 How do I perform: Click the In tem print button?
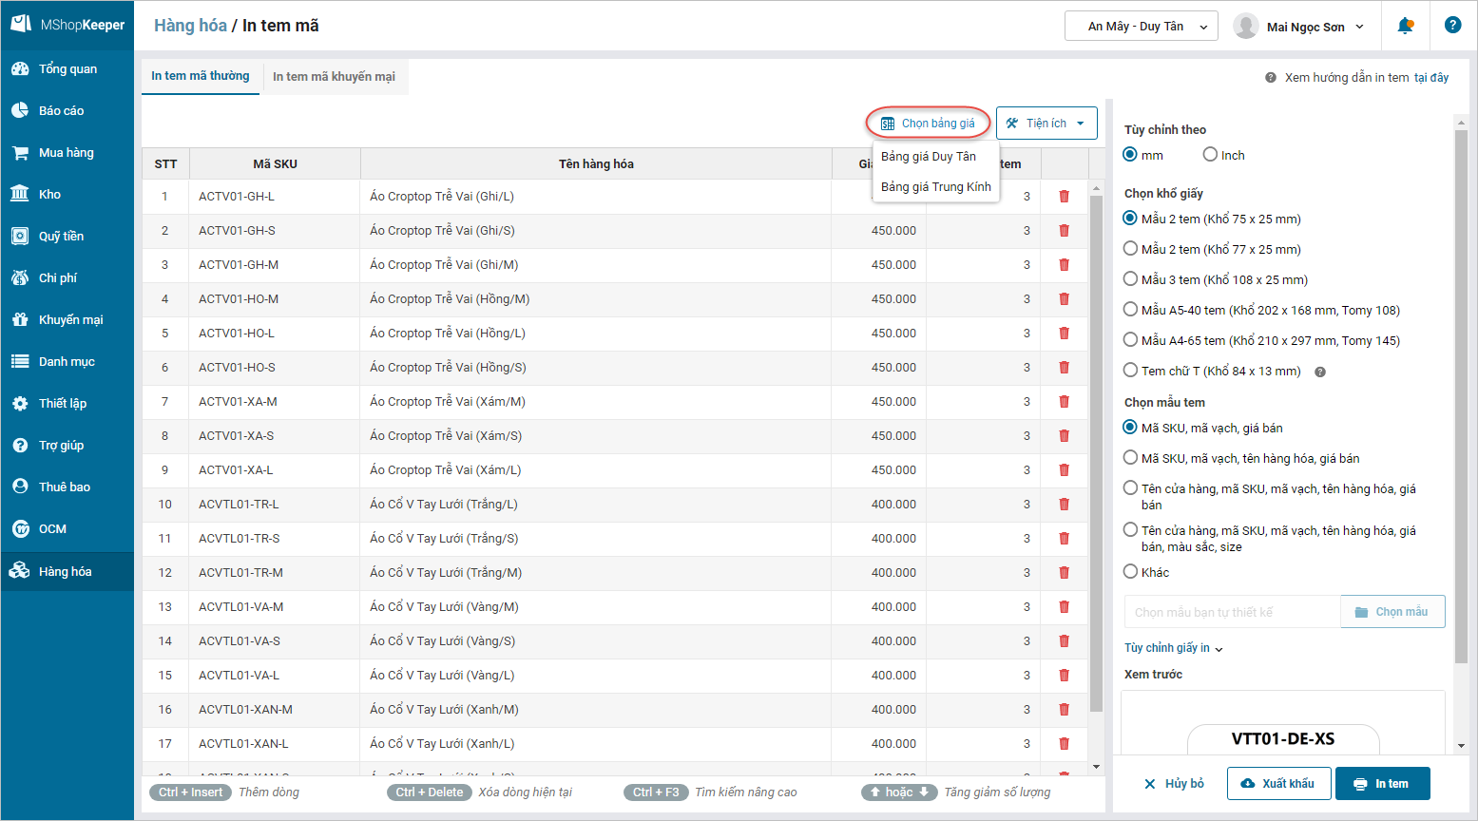1383,784
